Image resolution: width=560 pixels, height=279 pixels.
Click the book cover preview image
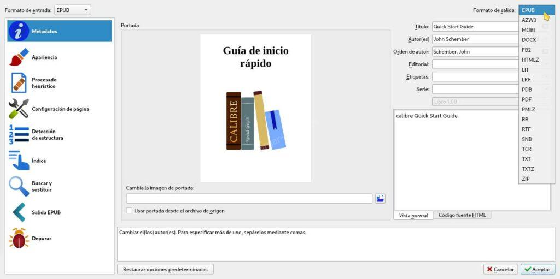tap(256, 108)
